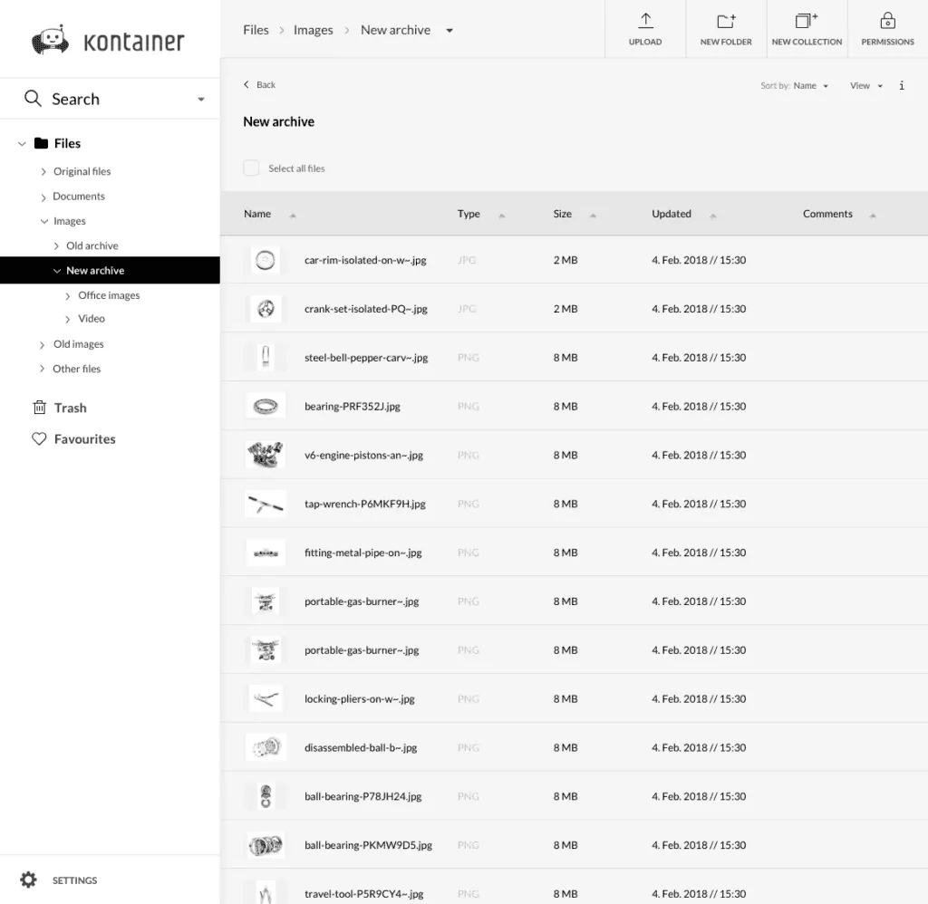Collapse the New archive chevron
928x904 pixels.
coord(57,271)
